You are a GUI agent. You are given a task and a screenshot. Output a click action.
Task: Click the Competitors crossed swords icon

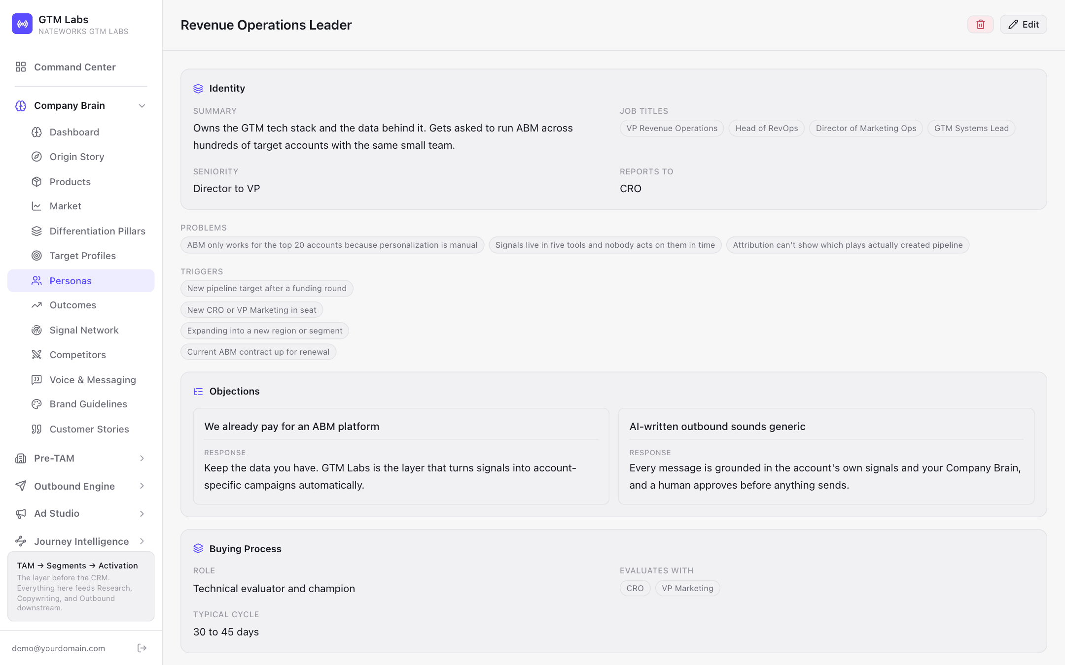click(x=36, y=355)
